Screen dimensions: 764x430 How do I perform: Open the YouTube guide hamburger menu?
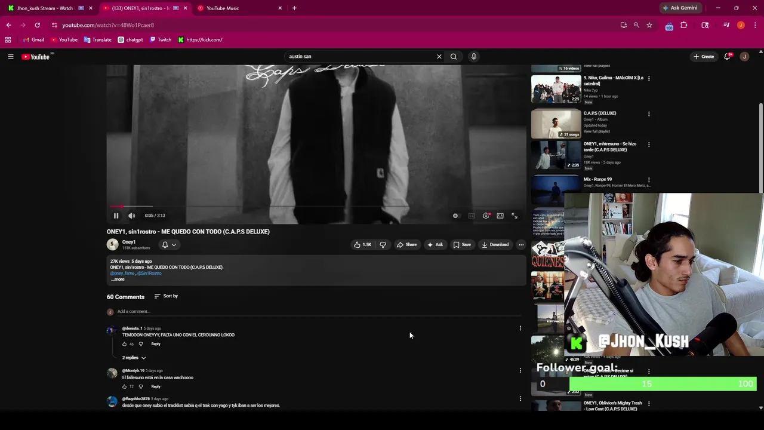pos(10,56)
